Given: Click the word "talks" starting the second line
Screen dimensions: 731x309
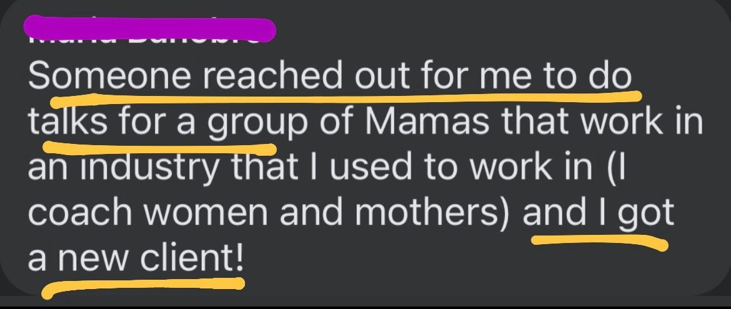Looking at the screenshot, I should pyautogui.click(x=69, y=121).
